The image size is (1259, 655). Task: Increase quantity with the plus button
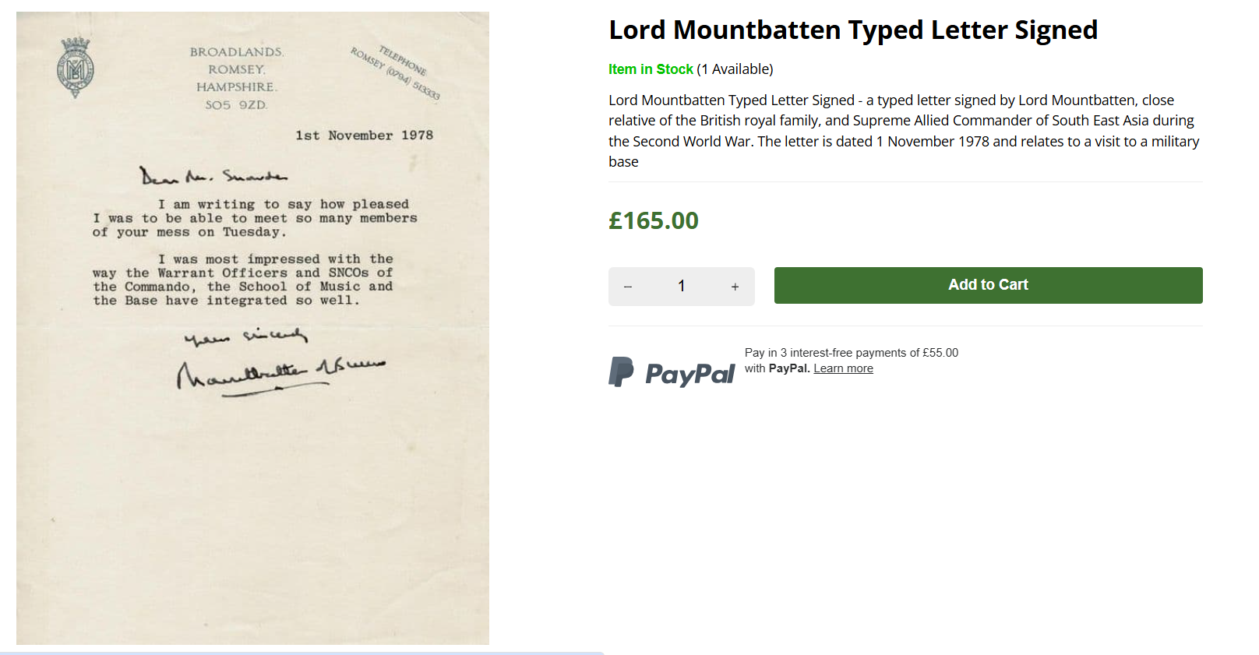click(x=735, y=287)
